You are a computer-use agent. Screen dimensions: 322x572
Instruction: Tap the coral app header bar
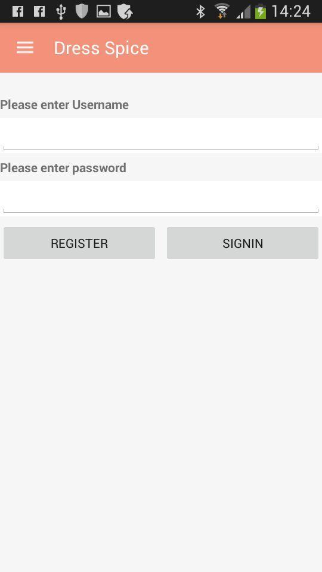[161, 48]
